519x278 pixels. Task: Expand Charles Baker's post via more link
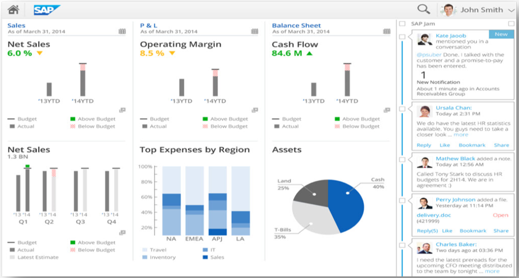coord(492,271)
